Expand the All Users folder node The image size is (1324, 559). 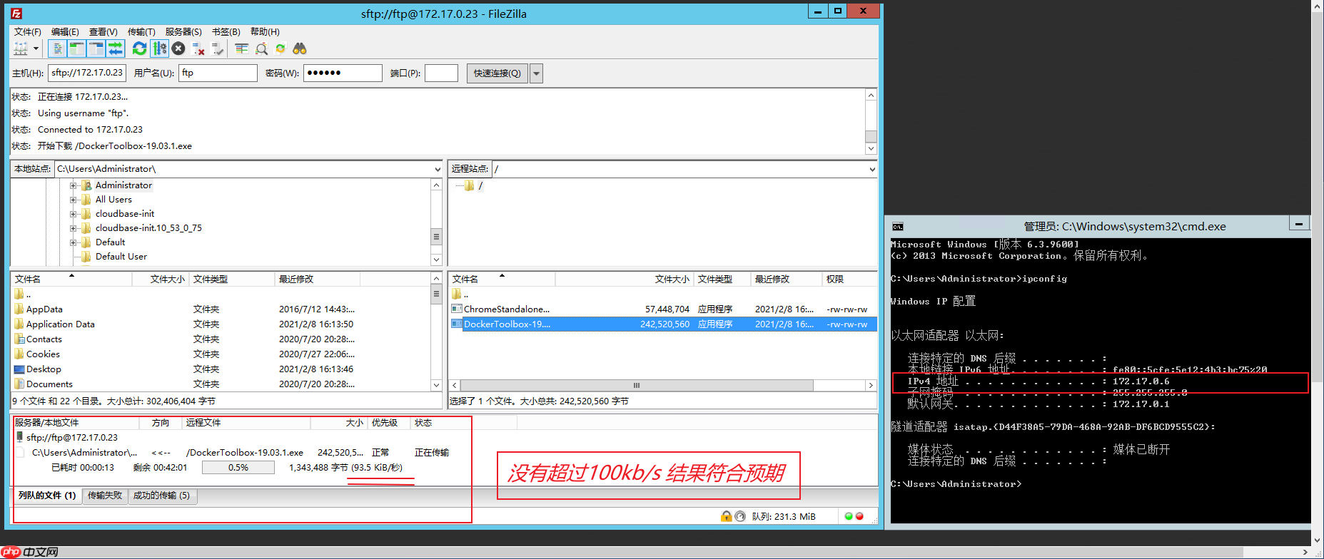pos(73,200)
